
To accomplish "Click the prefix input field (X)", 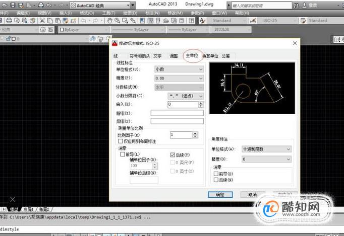I will coord(177,113).
